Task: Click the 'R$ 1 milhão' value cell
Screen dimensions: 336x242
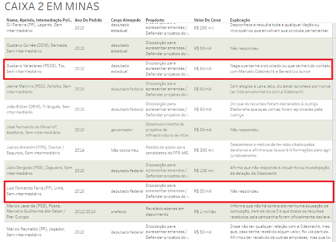Action: pos(207,211)
